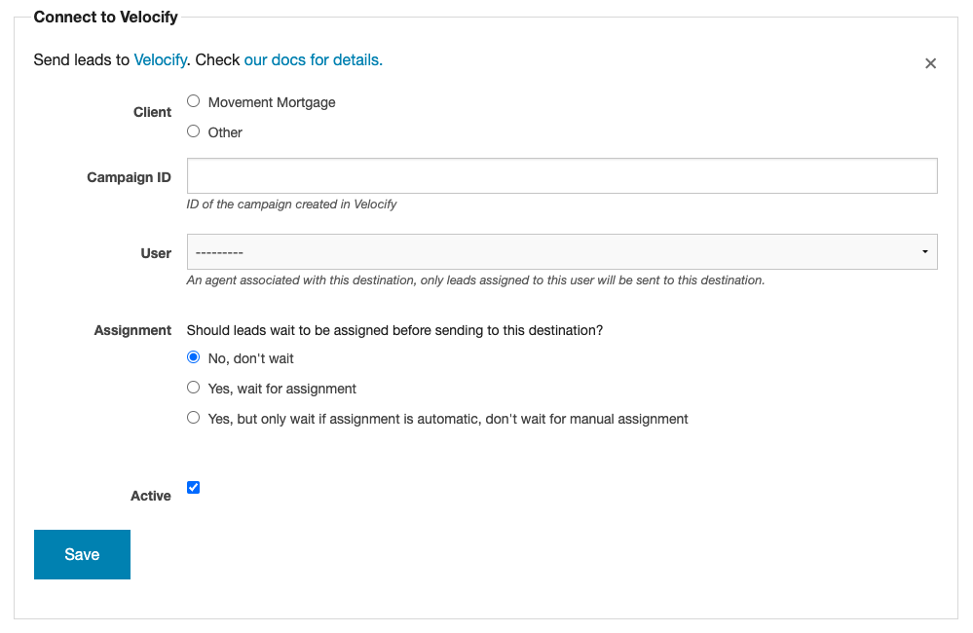The height and width of the screenshot is (633, 973).
Task: Click the User dropdown caret arrow
Action: pyautogui.click(x=924, y=252)
